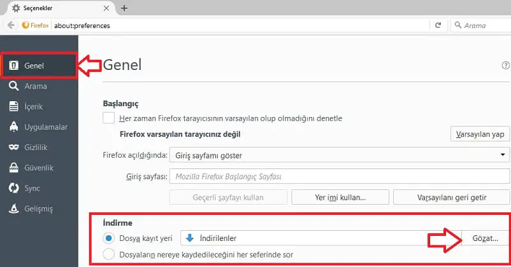Screen dimensions: 511x267
Task: Click the Firefox identity icon in address bar
Action: coord(25,25)
